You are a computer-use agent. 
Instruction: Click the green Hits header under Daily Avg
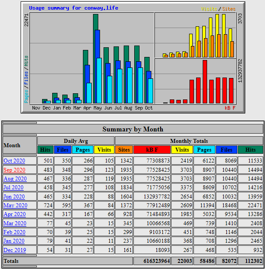pos(45,149)
